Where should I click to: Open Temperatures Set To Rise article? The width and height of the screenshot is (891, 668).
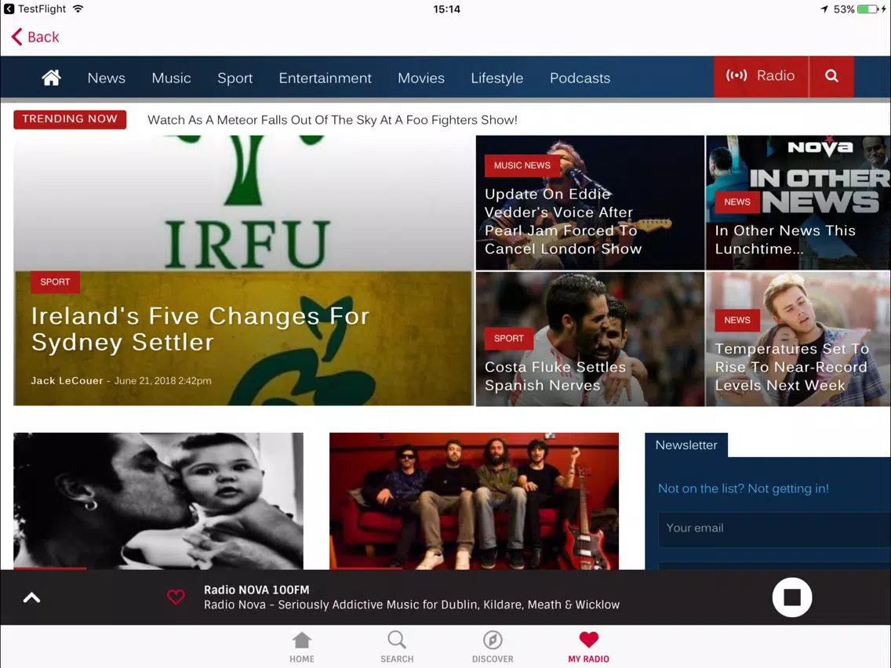791,367
